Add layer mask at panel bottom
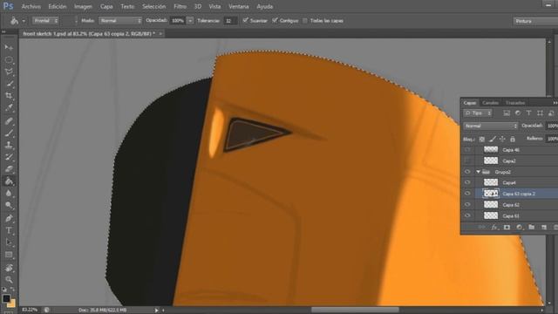Viewport: 558px width, 314px height. point(507,227)
